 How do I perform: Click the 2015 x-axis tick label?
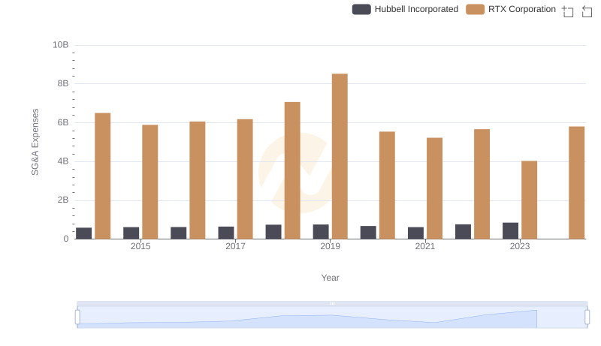(x=140, y=246)
